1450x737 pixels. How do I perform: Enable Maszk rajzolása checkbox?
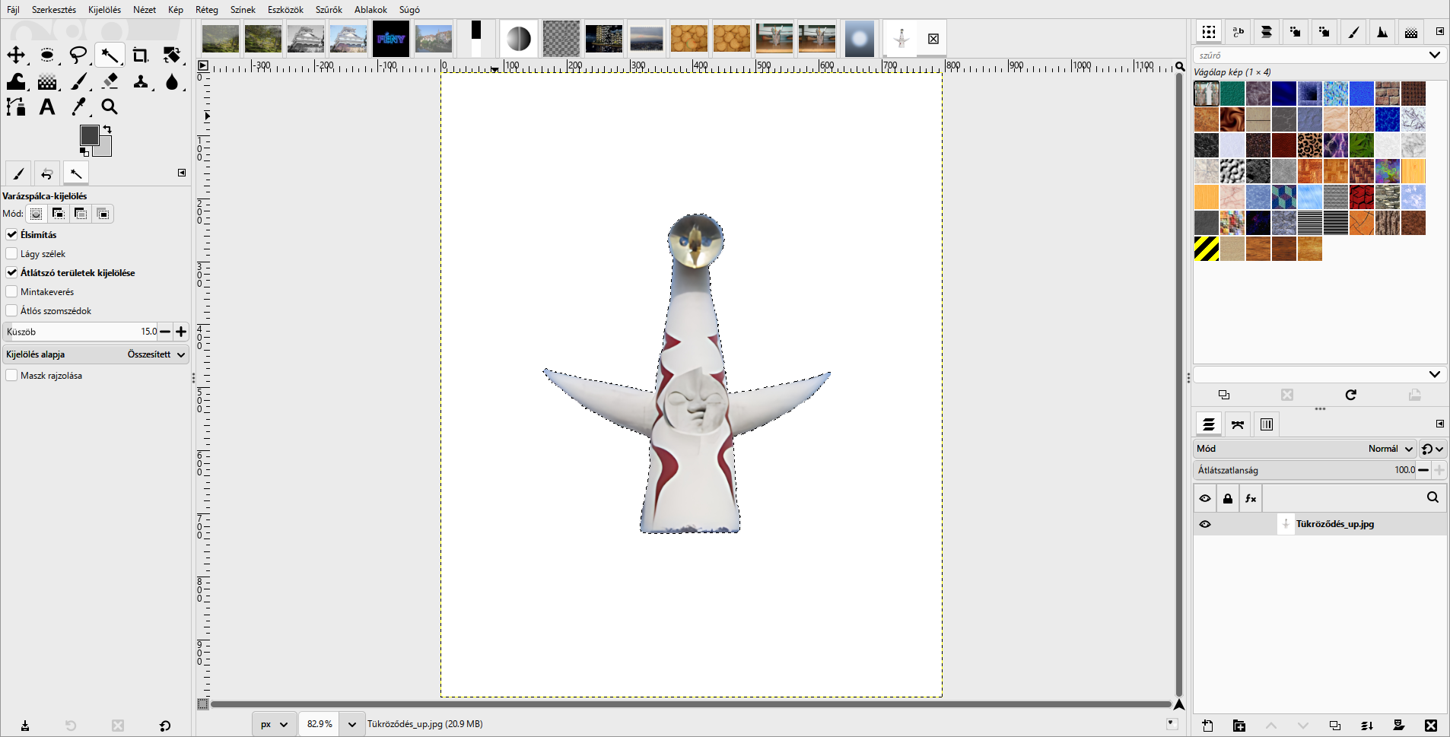tap(12, 375)
